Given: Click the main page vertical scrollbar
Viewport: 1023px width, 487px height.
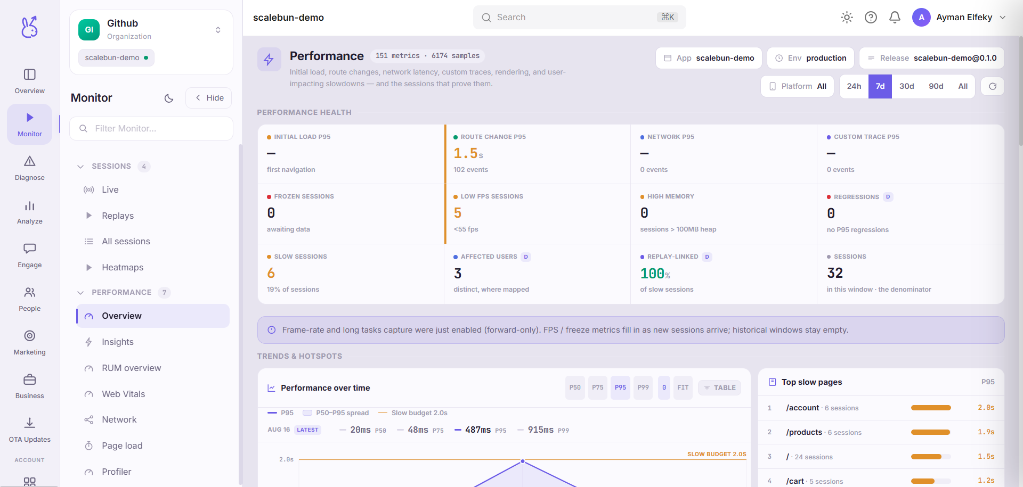Looking at the screenshot, I should (x=1020, y=90).
